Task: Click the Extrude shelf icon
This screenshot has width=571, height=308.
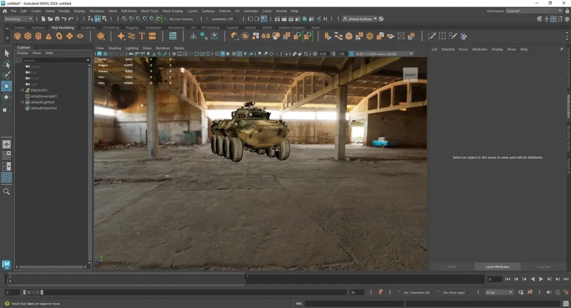Action: [328, 36]
